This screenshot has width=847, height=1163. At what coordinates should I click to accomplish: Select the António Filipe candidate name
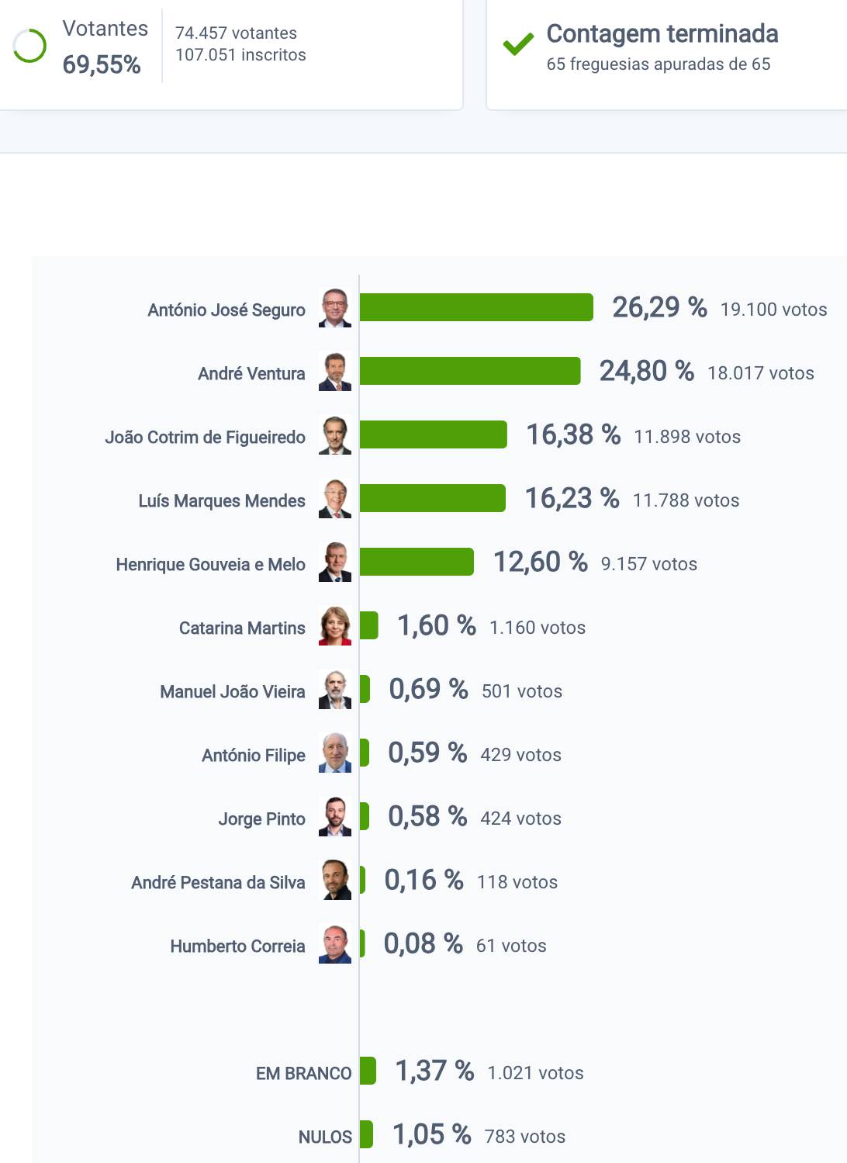[254, 755]
